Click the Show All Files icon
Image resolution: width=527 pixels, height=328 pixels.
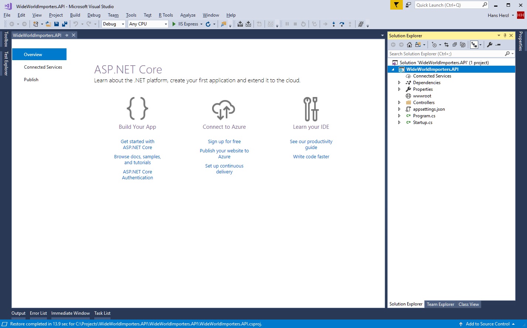[463, 45]
